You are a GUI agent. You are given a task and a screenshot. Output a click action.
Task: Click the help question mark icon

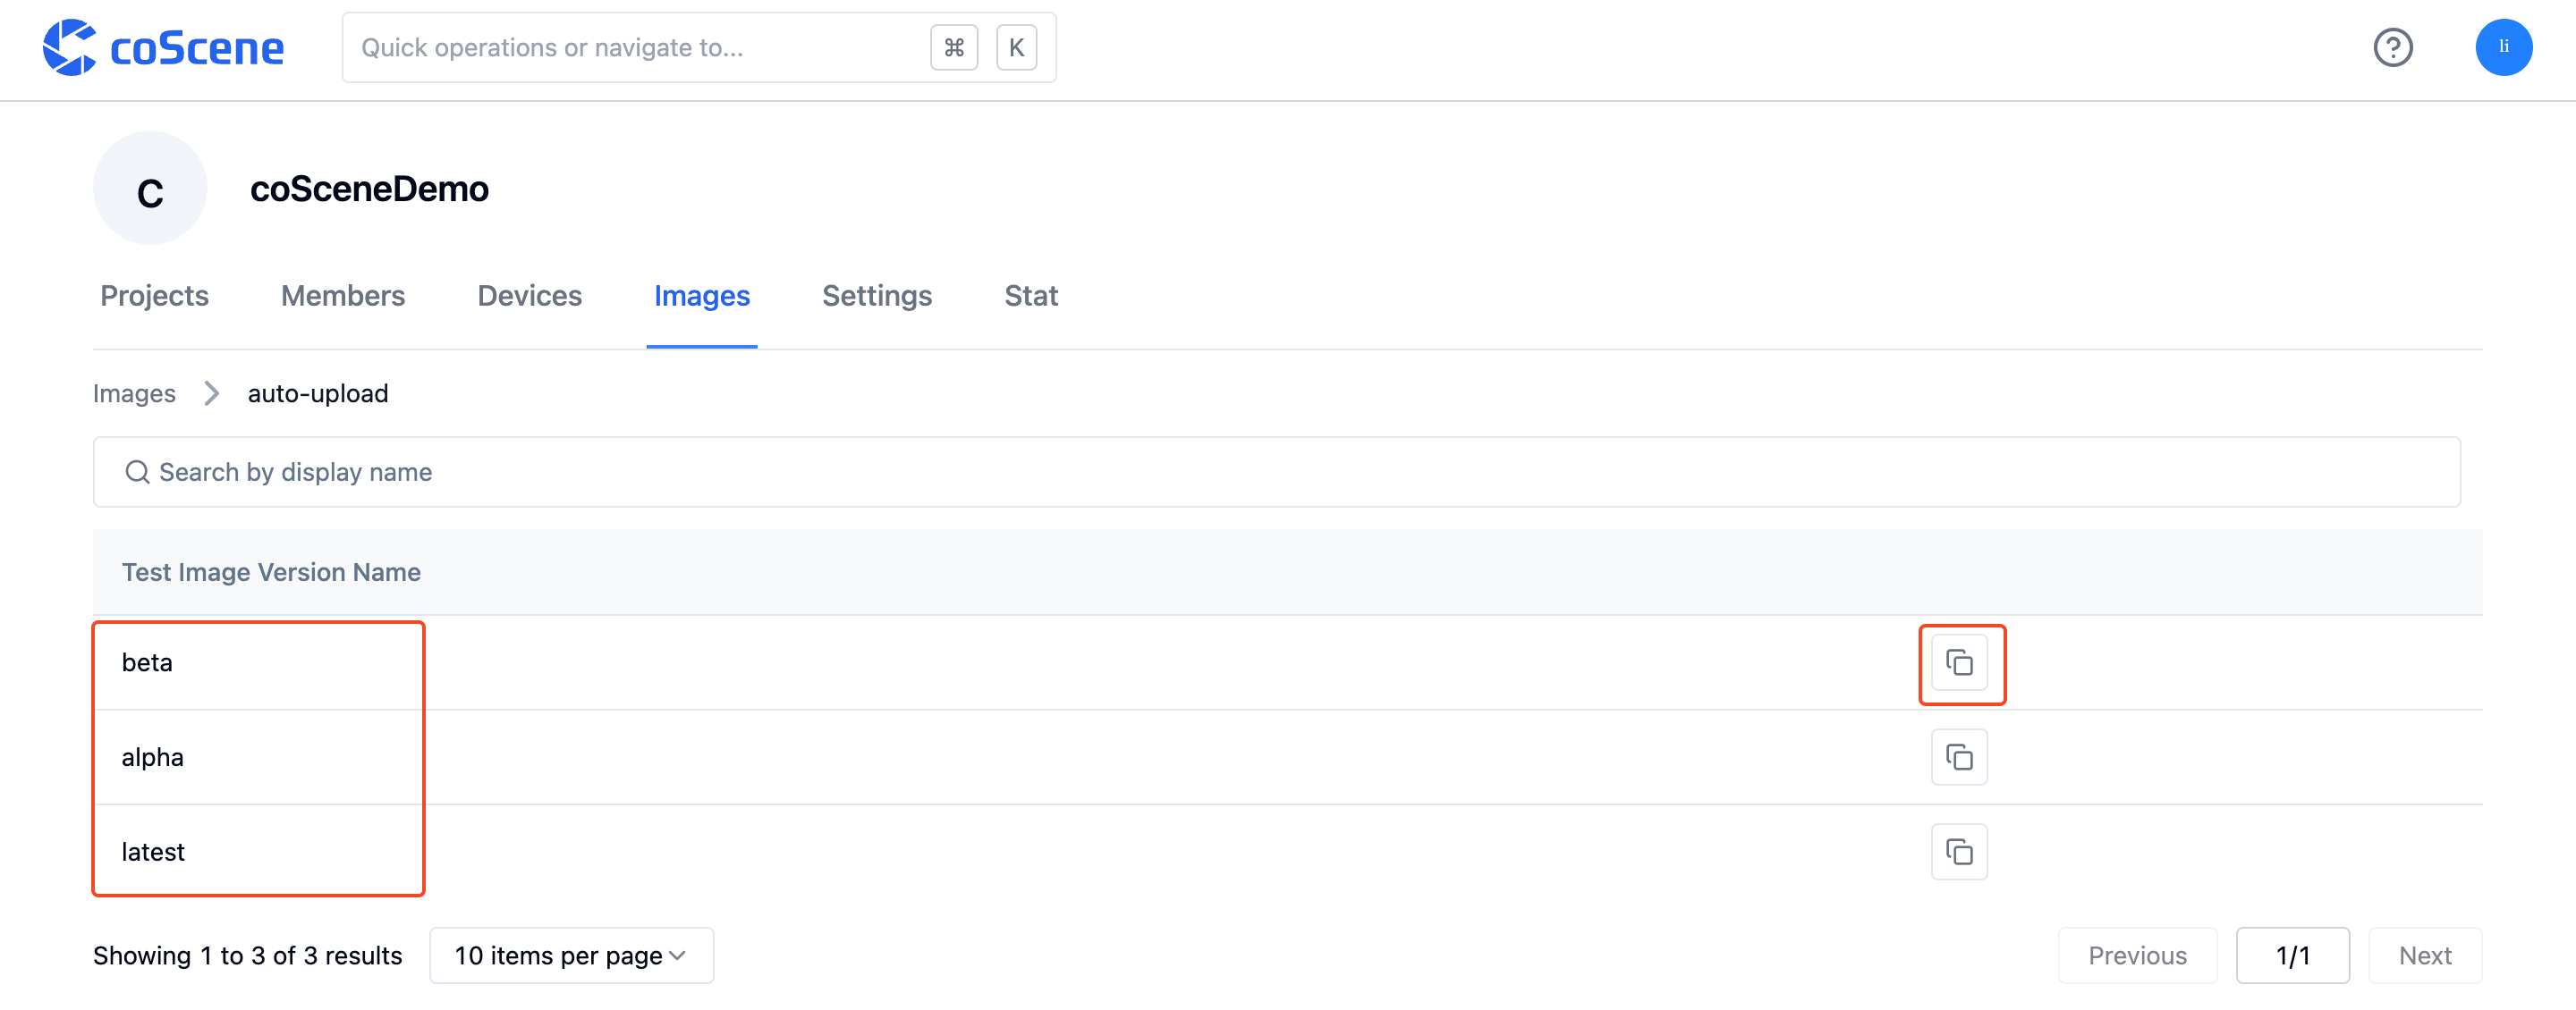coord(2397,46)
